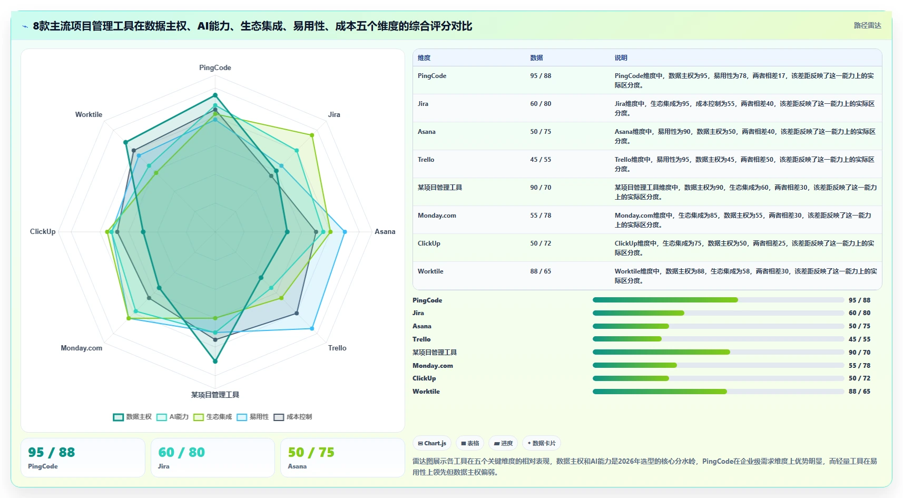The height and width of the screenshot is (498, 903).
Task: Select the Asana table row name
Action: pos(427,132)
